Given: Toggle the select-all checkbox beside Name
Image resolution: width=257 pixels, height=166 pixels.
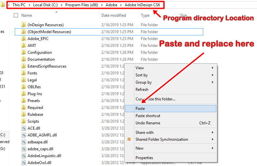Looking at the screenshot, I should [x=16, y=15].
